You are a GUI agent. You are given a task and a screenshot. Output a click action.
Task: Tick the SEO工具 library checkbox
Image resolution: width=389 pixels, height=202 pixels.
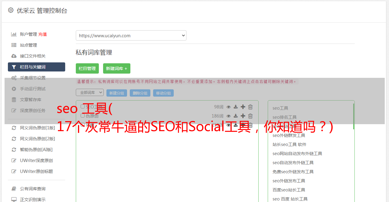(x=82, y=107)
